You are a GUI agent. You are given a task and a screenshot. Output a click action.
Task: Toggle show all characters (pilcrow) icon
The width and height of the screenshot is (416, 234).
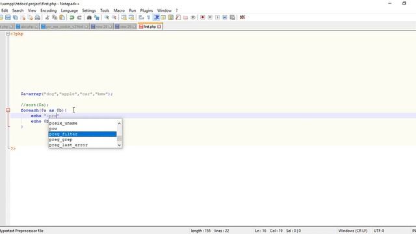[149, 18]
